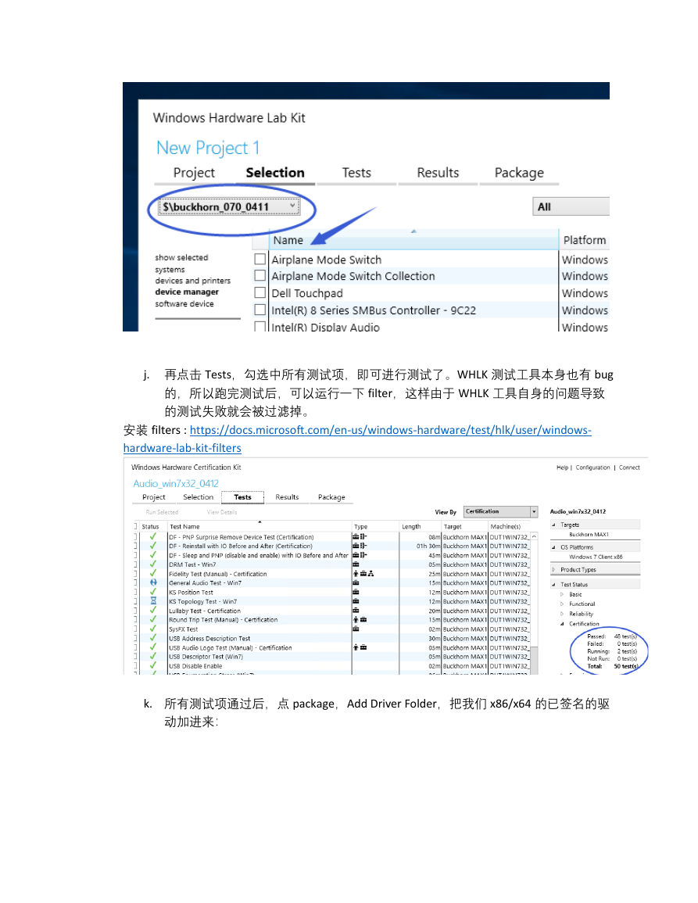This screenshot has height=903, width=698.
Task: Open the Project tab in Hardware Lab Kit
Action: [x=194, y=173]
